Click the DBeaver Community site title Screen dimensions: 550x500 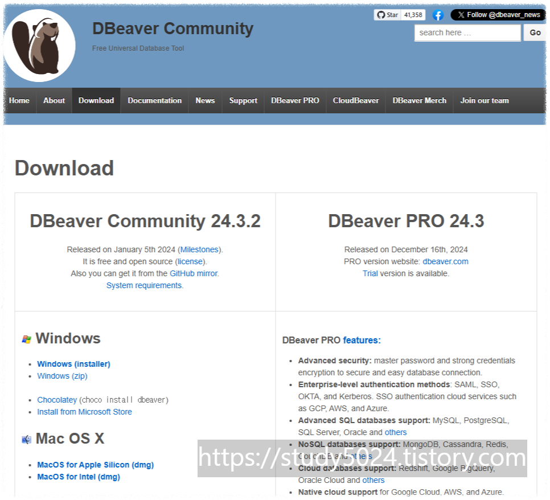click(x=173, y=29)
